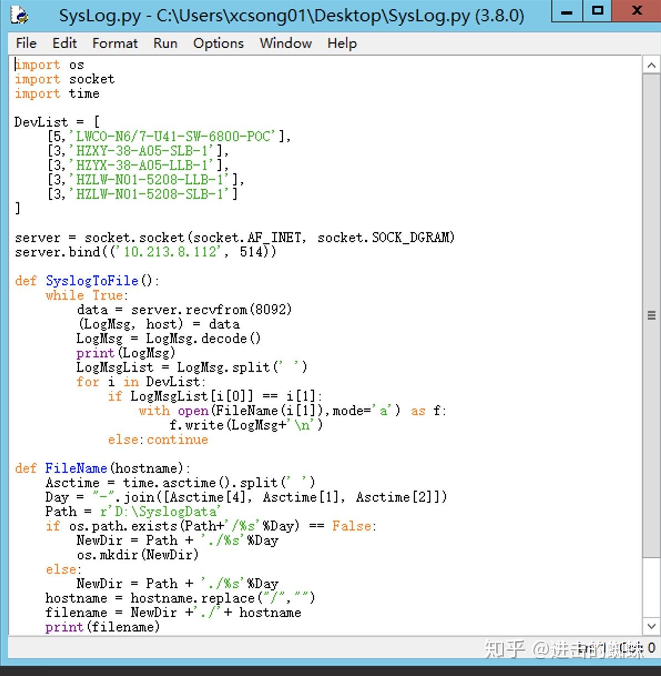Open the Options menu
This screenshot has width=661, height=676.
pyautogui.click(x=218, y=43)
